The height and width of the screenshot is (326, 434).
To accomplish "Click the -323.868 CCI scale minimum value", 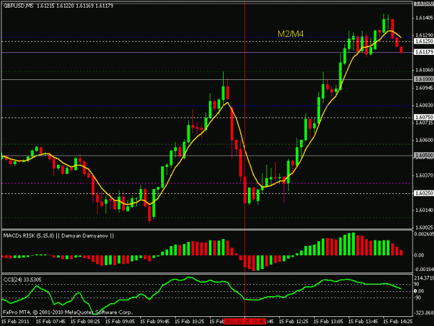I will [x=424, y=313].
